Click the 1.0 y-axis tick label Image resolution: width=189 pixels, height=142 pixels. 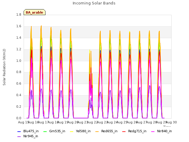[x=19, y=61]
